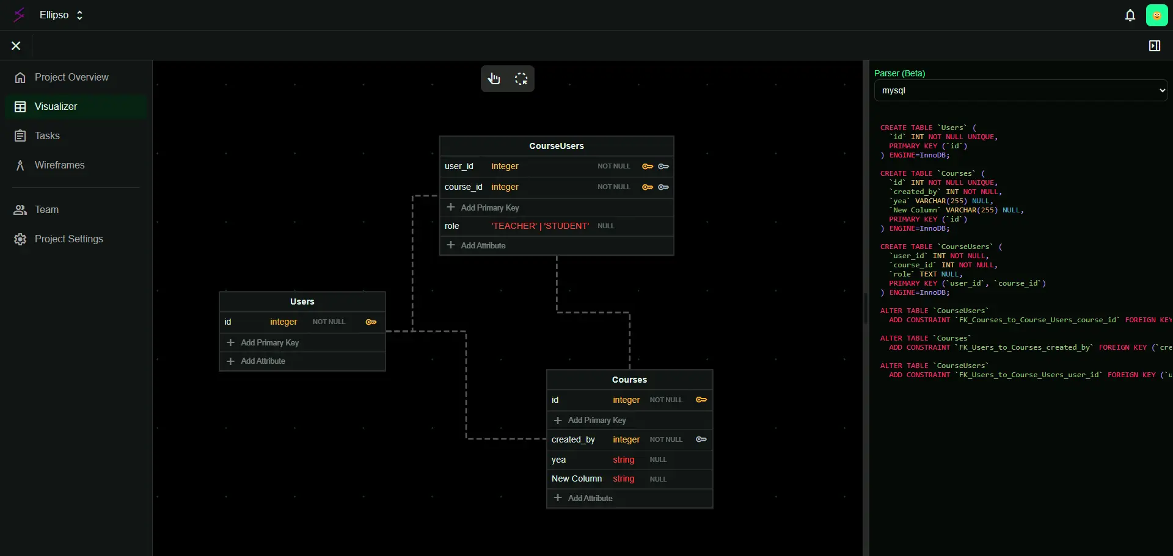Close the sidebar with the X icon

16,46
